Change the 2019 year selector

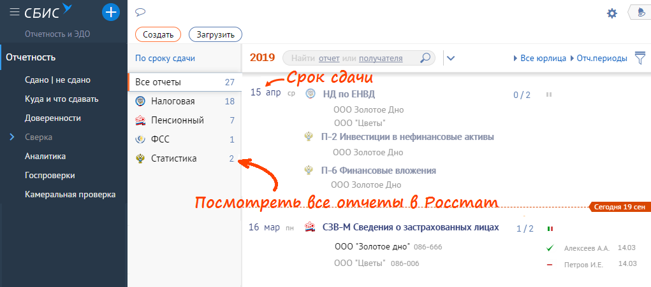coord(263,57)
